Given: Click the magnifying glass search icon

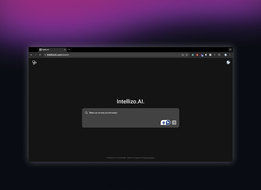Looking at the screenshot, I should pos(86,113).
